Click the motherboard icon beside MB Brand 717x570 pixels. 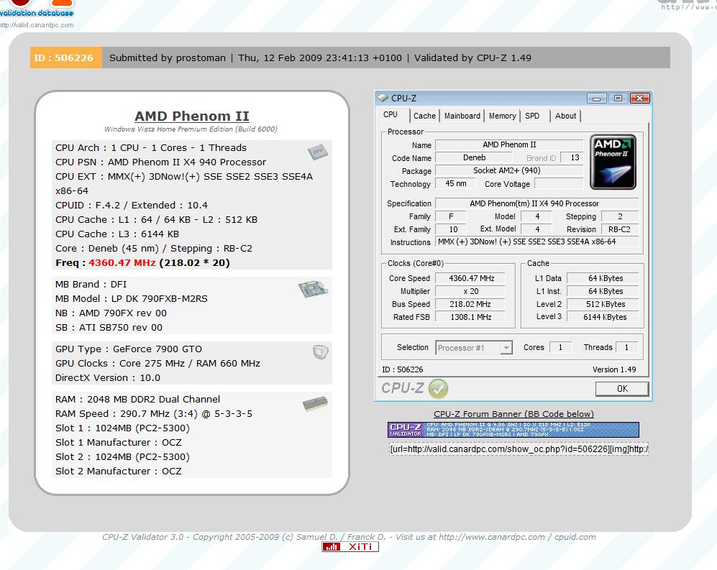[x=314, y=288]
